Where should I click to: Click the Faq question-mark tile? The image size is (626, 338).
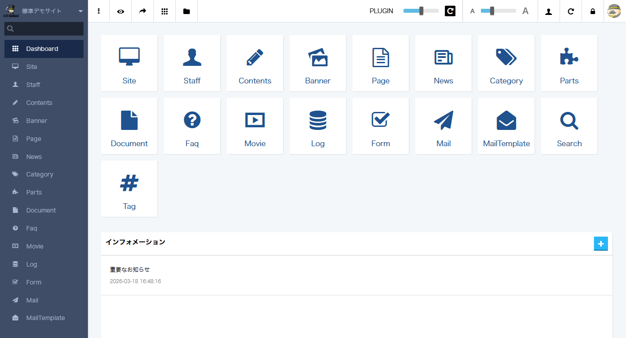coord(192,126)
